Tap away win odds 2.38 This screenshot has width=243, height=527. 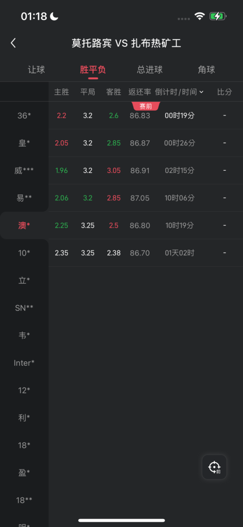[x=114, y=253]
